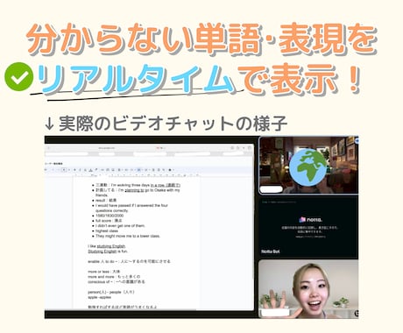
Task: Toggle bold in the document toolbar
Action: [x=75, y=170]
